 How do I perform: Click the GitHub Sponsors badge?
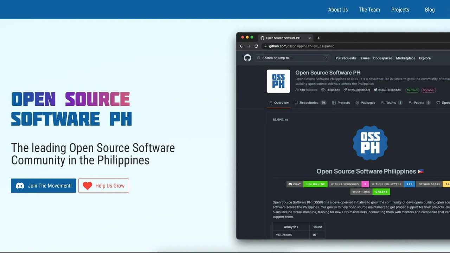point(348,184)
